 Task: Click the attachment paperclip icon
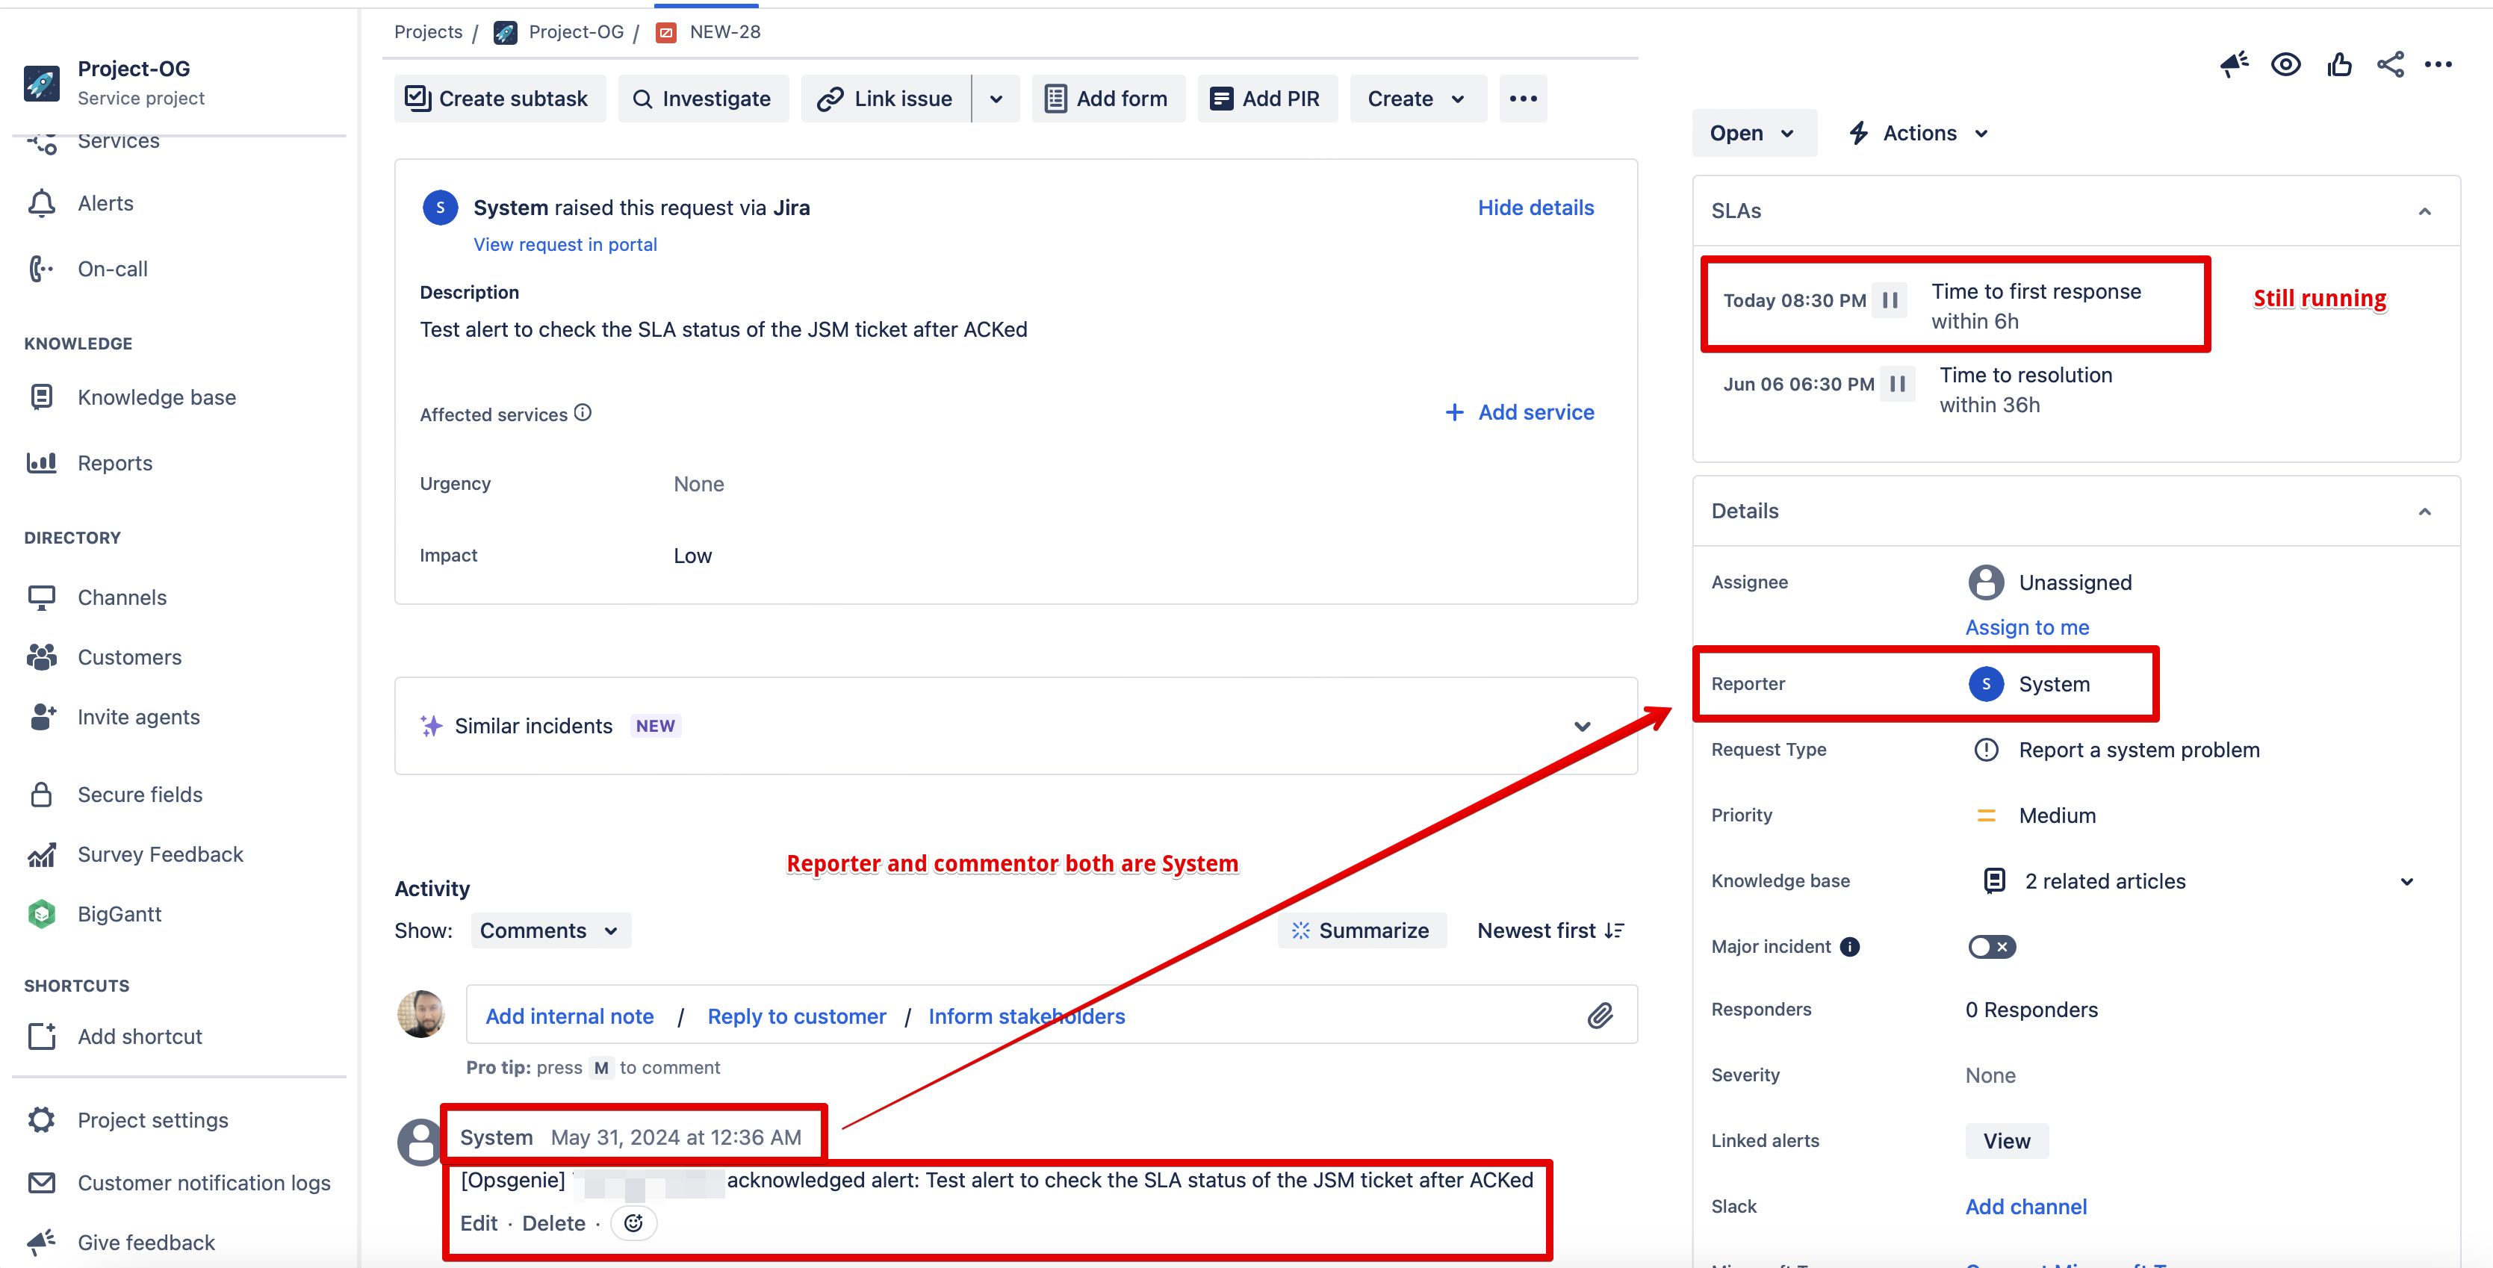coord(1600,1014)
